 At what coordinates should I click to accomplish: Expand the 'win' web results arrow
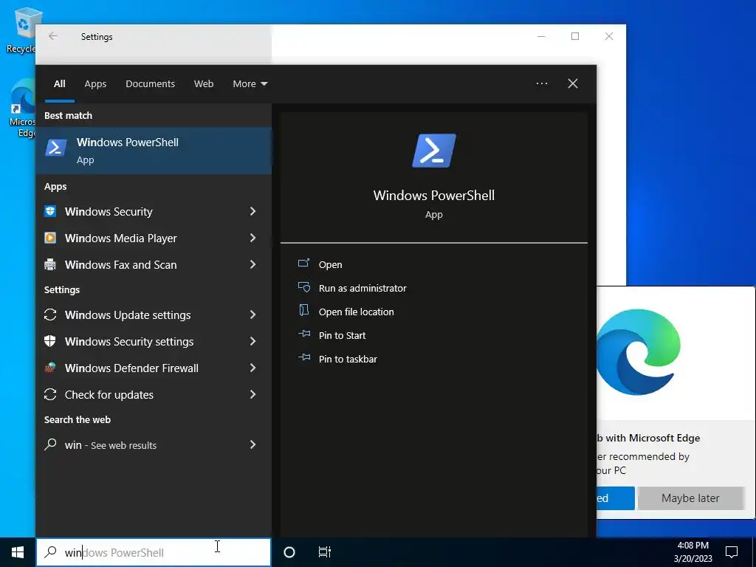252,444
